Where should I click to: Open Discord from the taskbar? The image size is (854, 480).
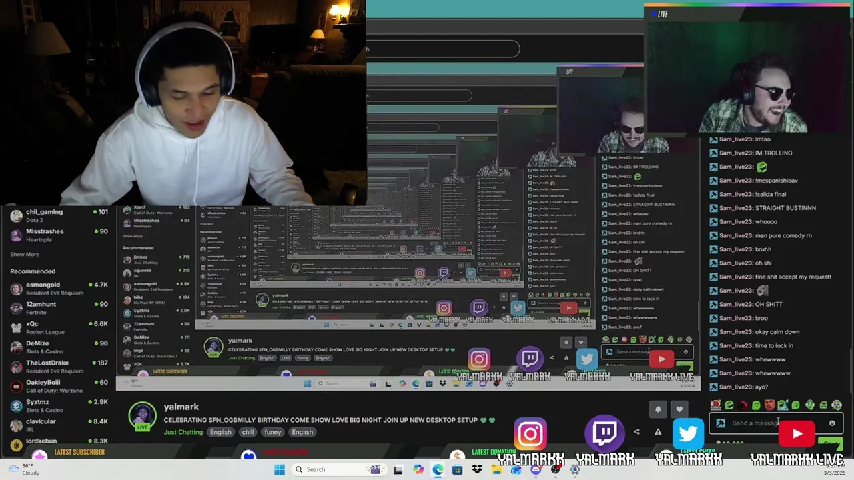pos(536,469)
